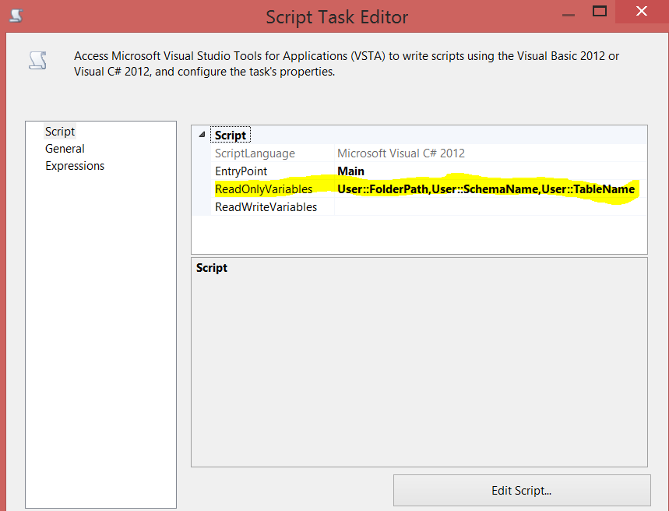Image resolution: width=669 pixels, height=511 pixels.
Task: Select the bold "Script" group header
Action: click(231, 134)
